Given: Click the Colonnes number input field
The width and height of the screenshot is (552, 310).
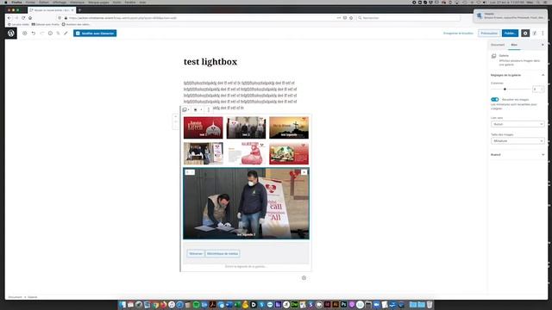Looking at the screenshot, I should 538,90.
